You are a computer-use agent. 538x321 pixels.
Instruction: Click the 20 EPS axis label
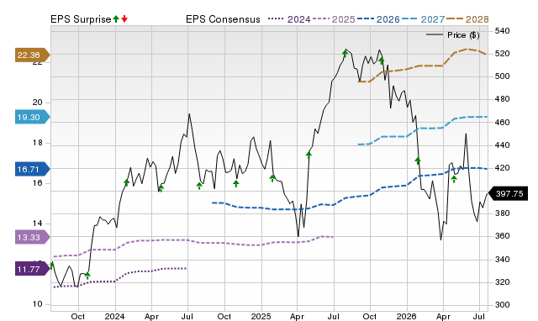tap(37, 103)
